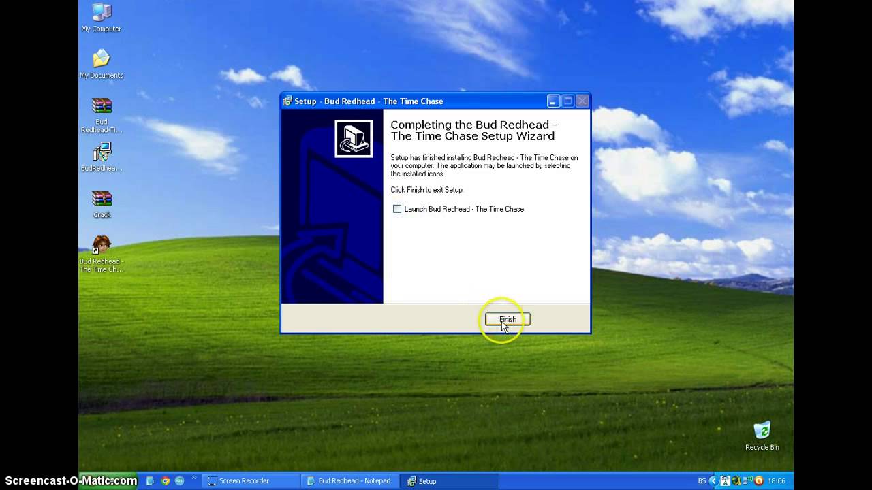Click the 18:06 clock in taskbar
872x490 pixels.
pyautogui.click(x=777, y=481)
